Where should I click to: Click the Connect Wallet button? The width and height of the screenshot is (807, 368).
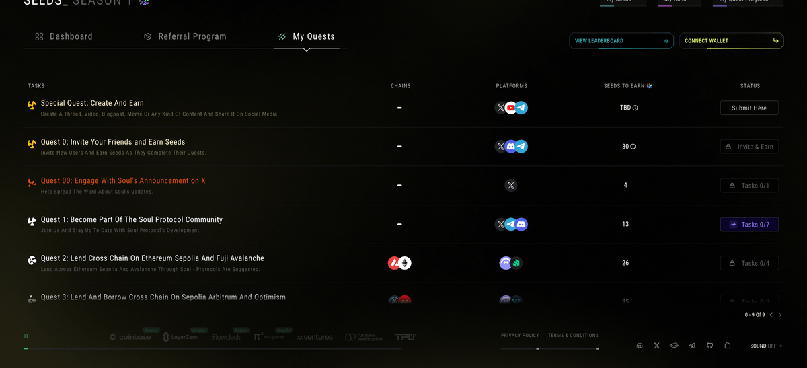click(x=732, y=41)
